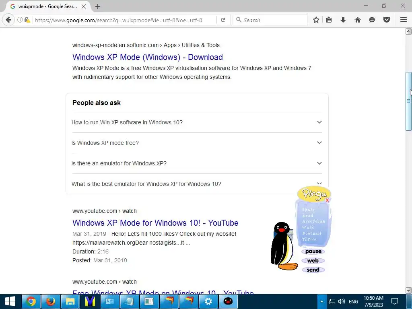Click Pingu send button
The height and width of the screenshot is (309, 412).
click(x=313, y=270)
